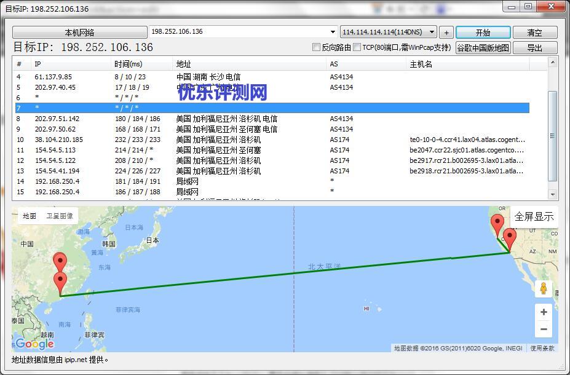Click the small plus button beside DNS dropdown

click(446, 33)
